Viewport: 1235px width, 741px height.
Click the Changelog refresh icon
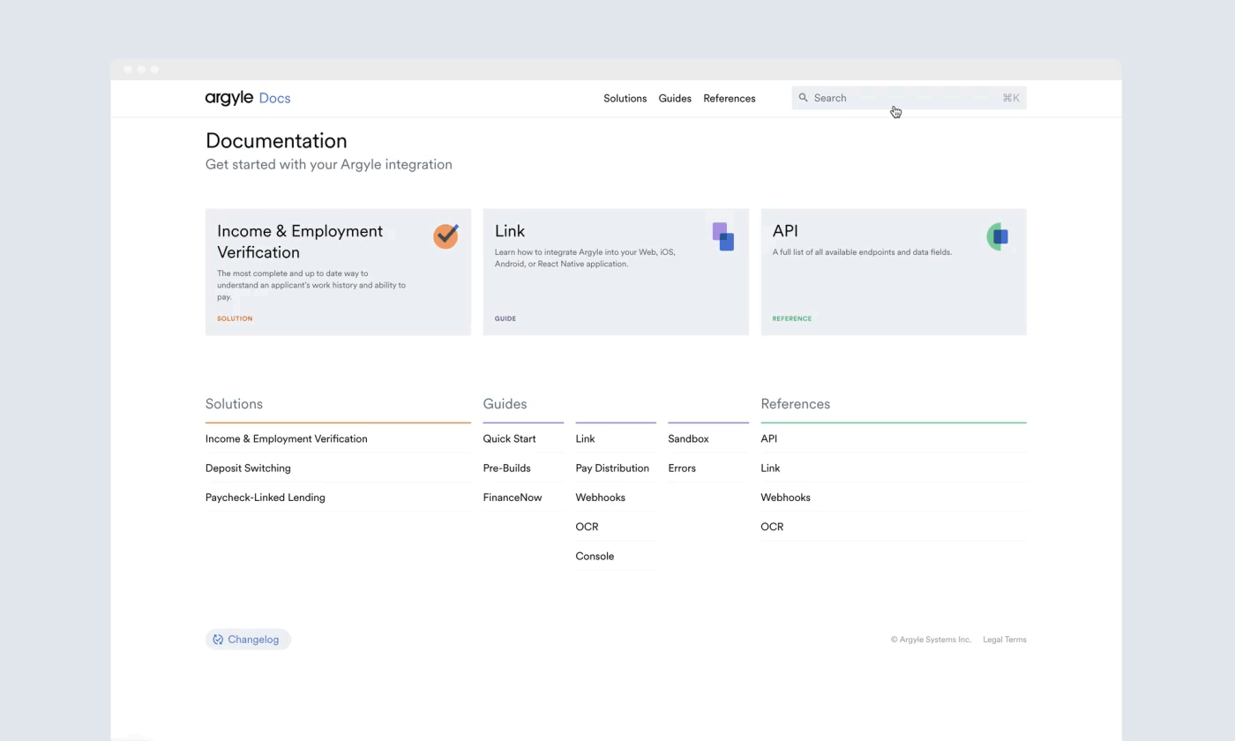[x=218, y=640]
